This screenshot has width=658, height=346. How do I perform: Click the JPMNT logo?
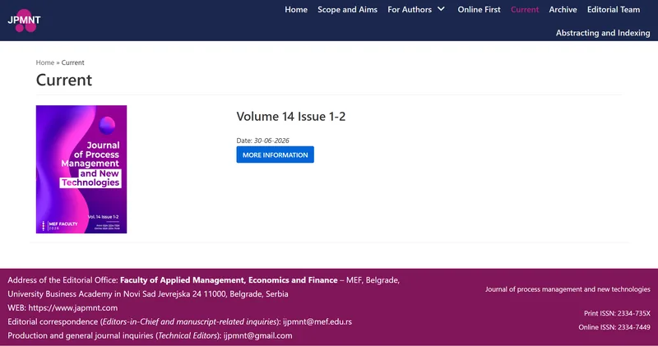(24, 20)
